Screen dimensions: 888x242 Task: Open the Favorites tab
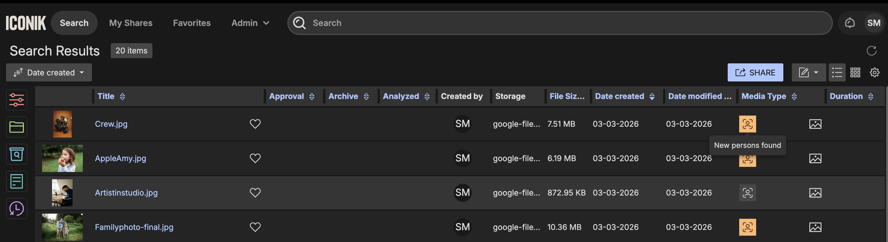tap(192, 23)
